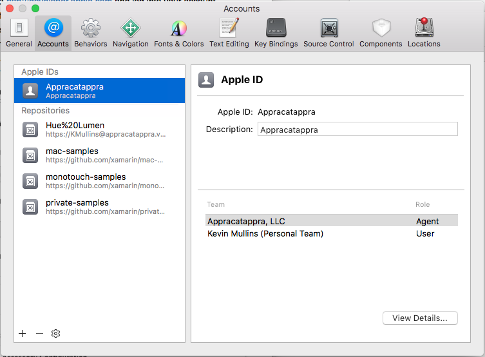Viewport: 485px width, 357px height.
Task: Click the Hue%20Lumen repository icon
Action: [30, 130]
